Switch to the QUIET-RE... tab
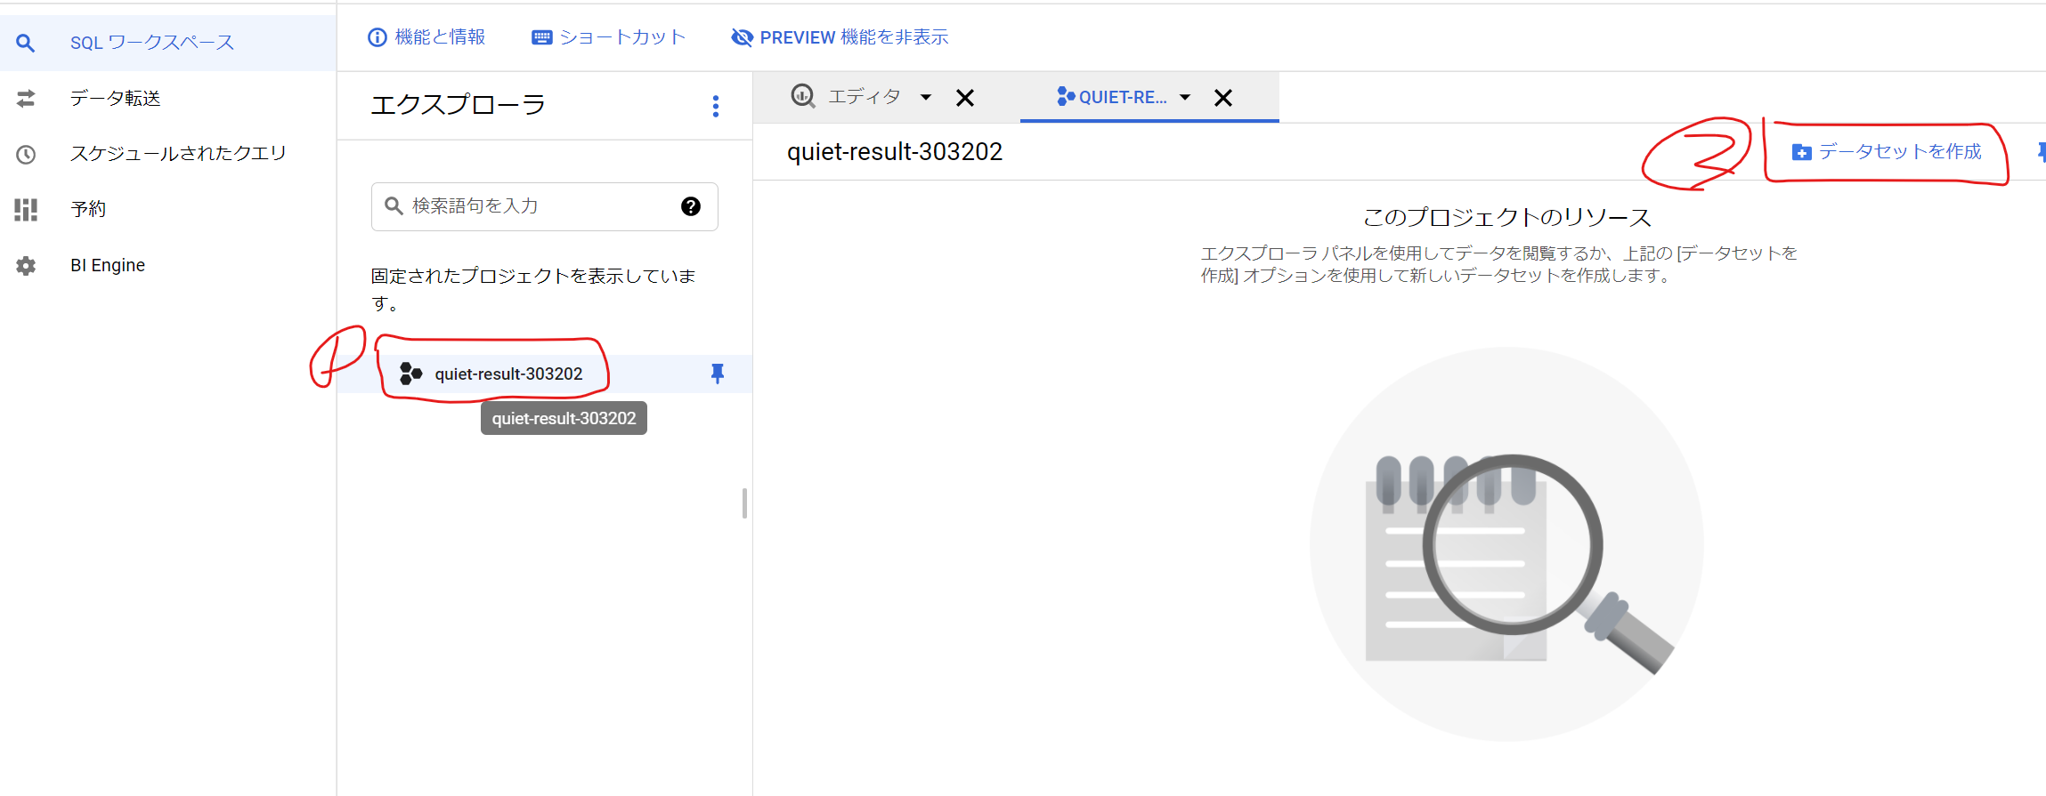 tap(1122, 97)
